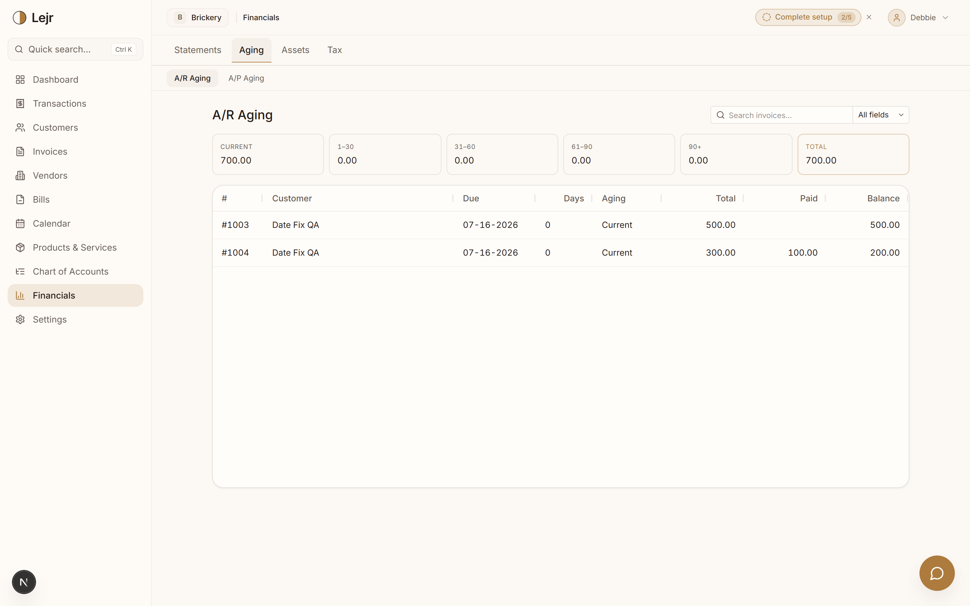The width and height of the screenshot is (970, 606).
Task: Go to Transactions in the sidebar
Action: coord(75,104)
